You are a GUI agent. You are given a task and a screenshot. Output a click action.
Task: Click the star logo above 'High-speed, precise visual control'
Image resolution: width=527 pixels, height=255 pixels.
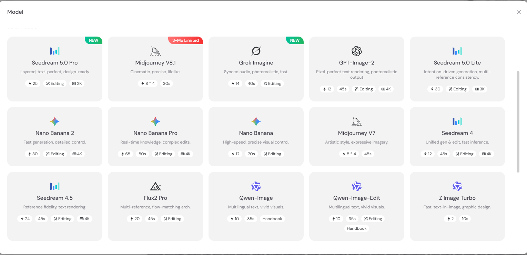(256, 121)
